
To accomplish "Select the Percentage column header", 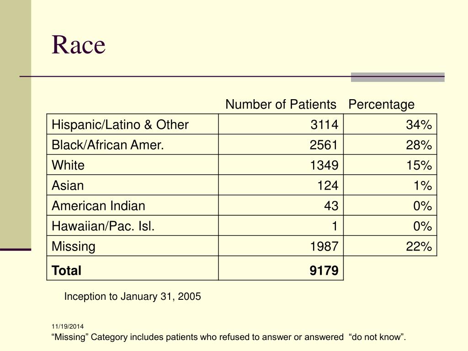I will click(381, 105).
